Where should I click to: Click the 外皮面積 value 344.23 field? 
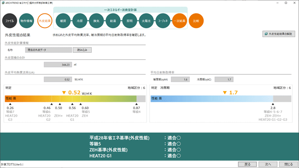[58, 65]
